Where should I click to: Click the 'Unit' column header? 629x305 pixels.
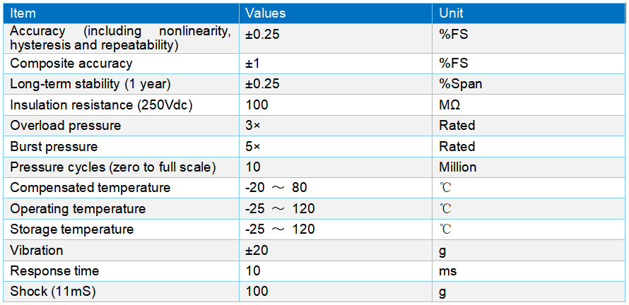pos(451,13)
